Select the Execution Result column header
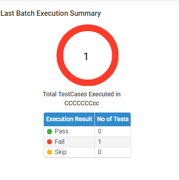The width and height of the screenshot is (179, 180). coord(69,119)
